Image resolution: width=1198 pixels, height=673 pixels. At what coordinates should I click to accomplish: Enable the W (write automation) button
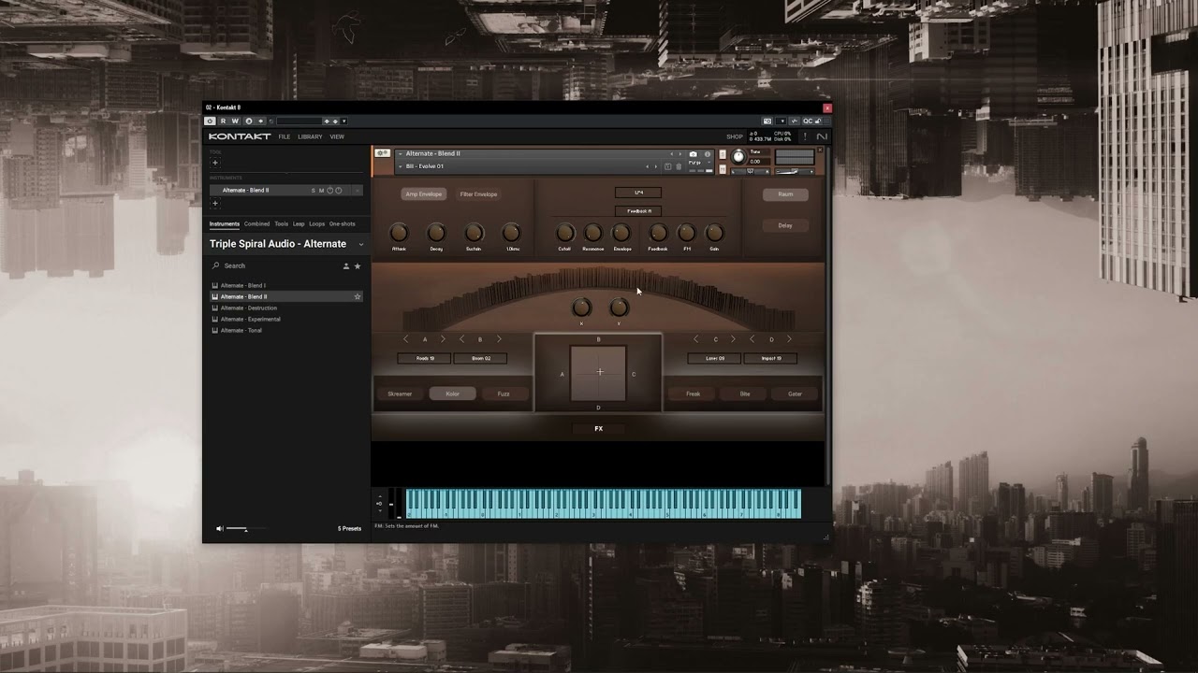coord(235,121)
